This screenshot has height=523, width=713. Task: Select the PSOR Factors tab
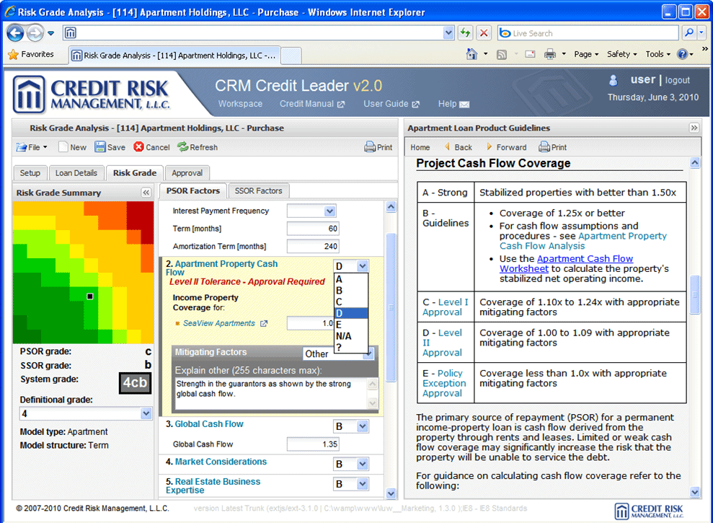[192, 190]
